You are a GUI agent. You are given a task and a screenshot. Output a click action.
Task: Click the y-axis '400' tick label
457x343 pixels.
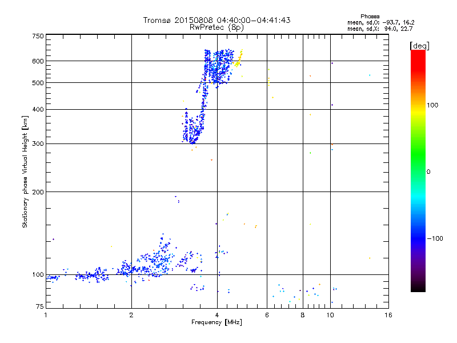38,109
